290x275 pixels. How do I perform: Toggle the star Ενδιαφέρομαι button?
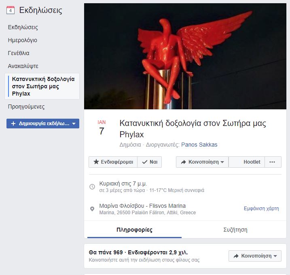(x=113, y=162)
